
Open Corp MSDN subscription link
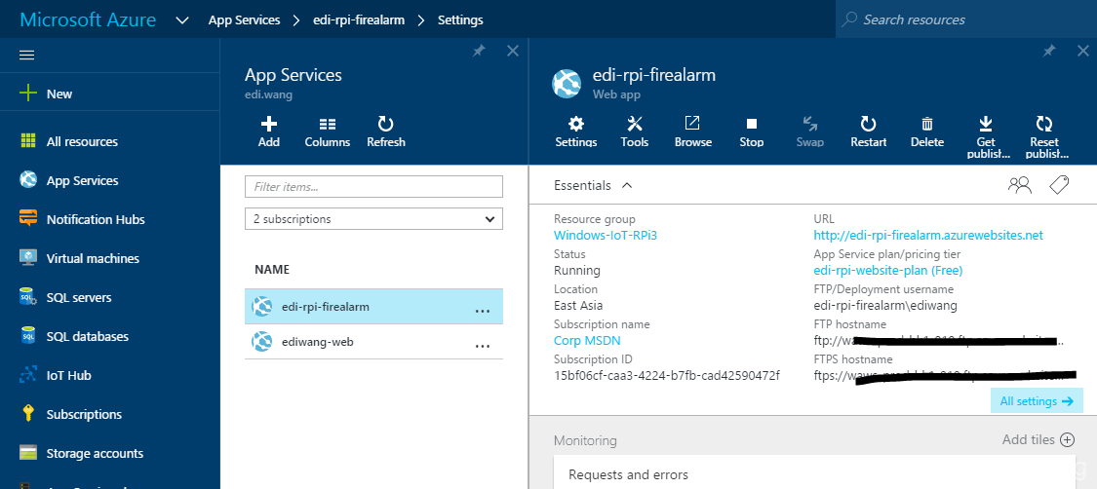(587, 340)
